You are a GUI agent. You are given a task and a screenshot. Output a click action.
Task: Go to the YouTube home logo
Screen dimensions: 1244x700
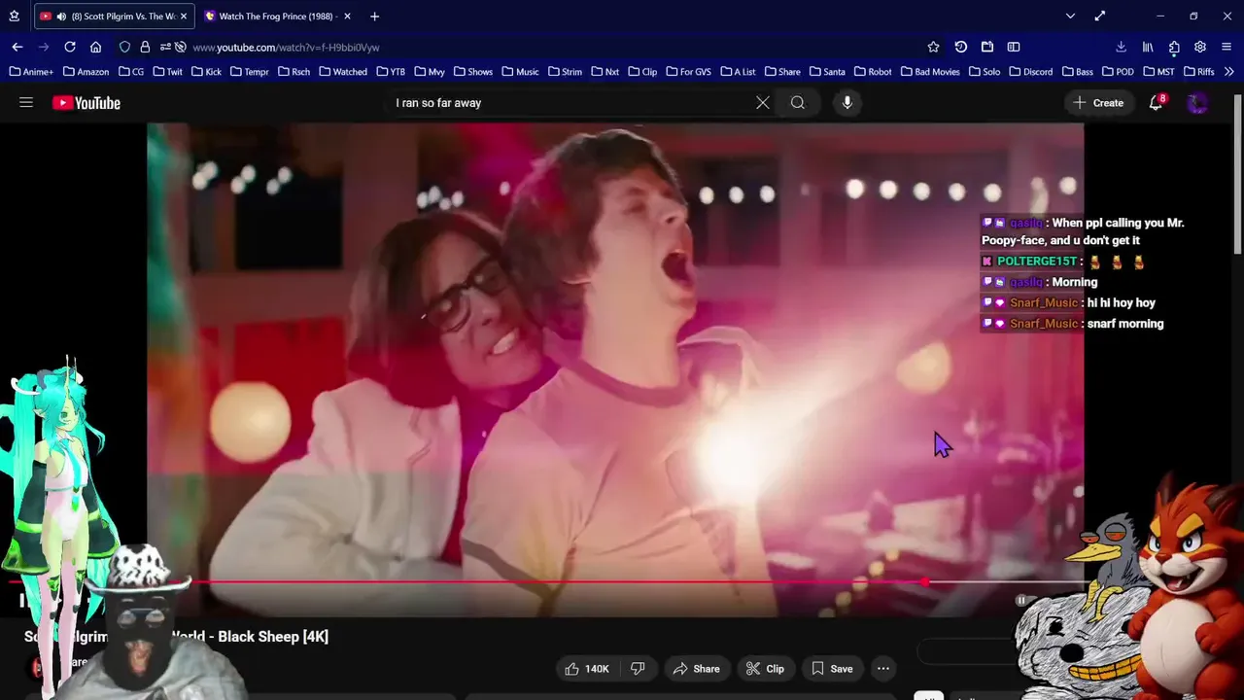click(86, 103)
